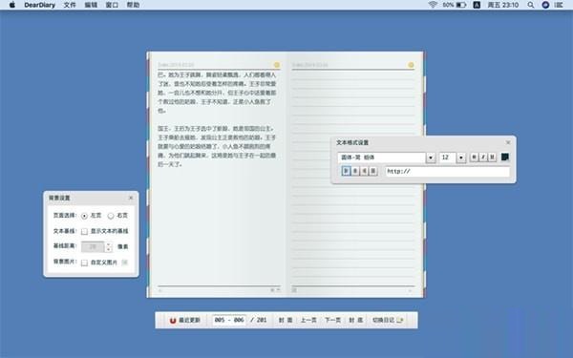
Task: Click the yellow mood icon on left page
Action: pyautogui.click(x=277, y=65)
